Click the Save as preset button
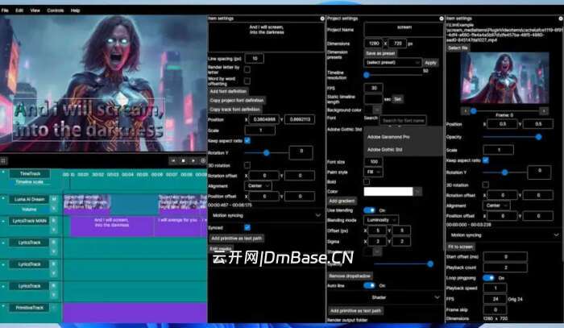The height and width of the screenshot is (328, 564). coord(380,53)
